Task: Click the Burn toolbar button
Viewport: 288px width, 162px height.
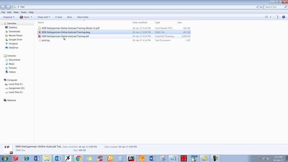Action: pyautogui.click(x=70, y=17)
